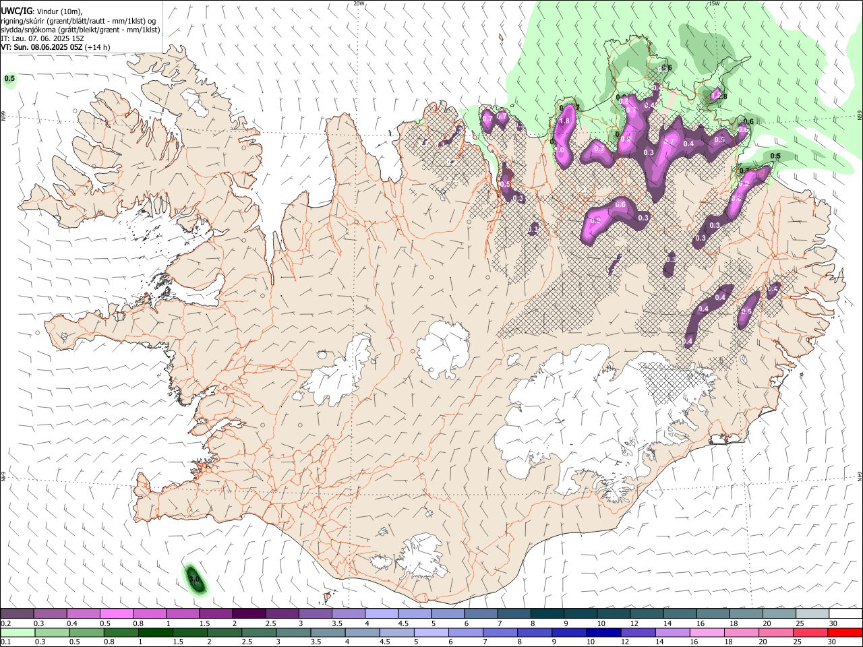Choose the snow legend swatch between 14 and 16
The height and width of the screenshot is (647, 863).
(x=680, y=613)
